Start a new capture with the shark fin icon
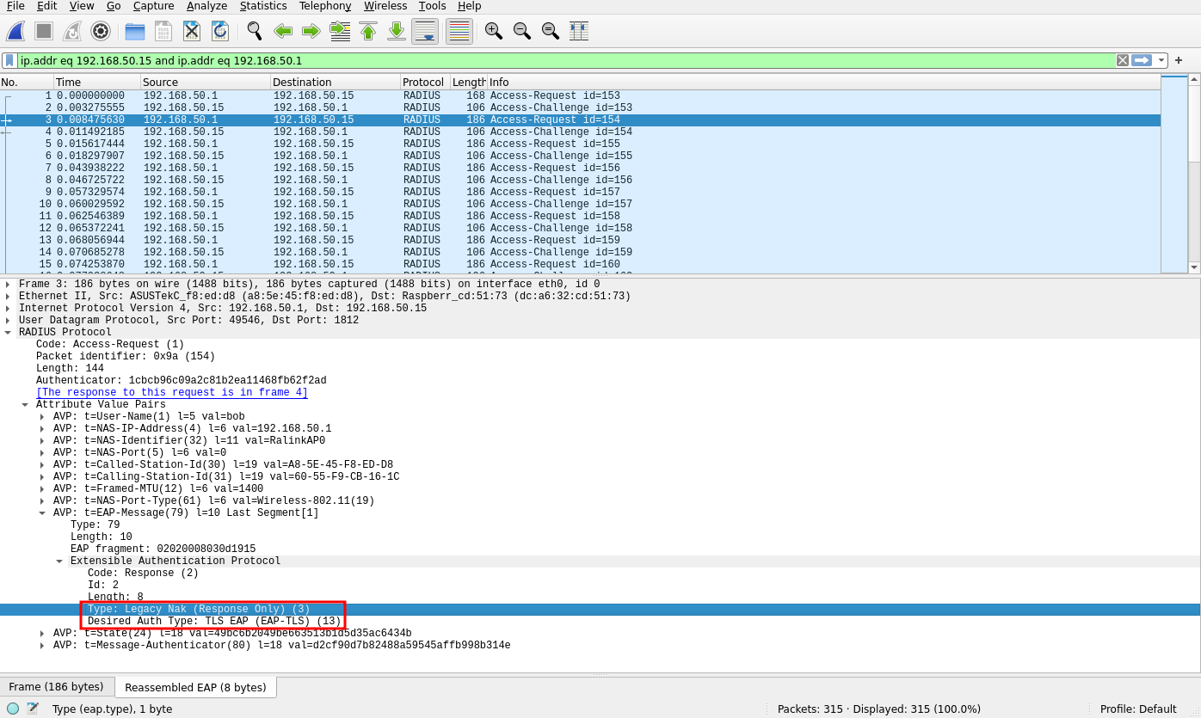The width and height of the screenshot is (1201, 718). point(15,31)
